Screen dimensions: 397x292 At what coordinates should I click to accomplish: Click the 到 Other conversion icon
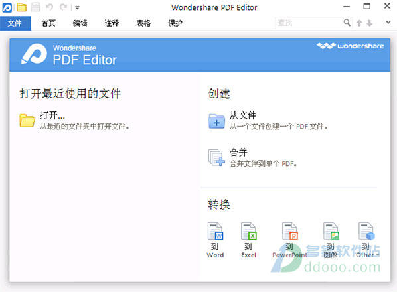click(x=366, y=231)
